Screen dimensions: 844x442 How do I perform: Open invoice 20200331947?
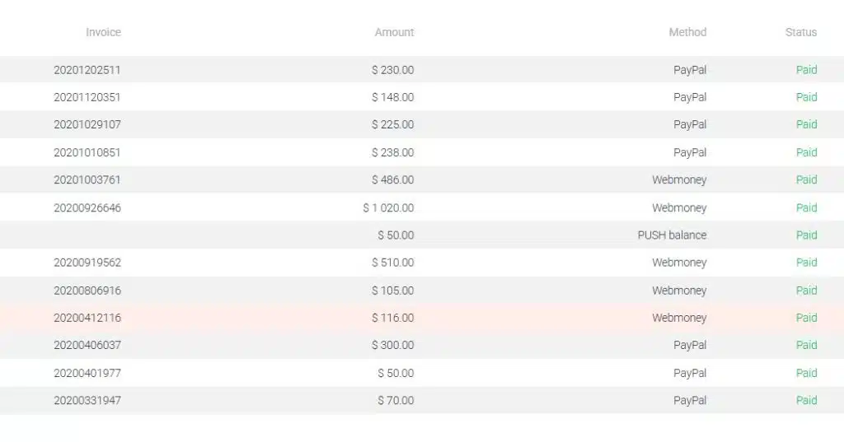(x=87, y=400)
